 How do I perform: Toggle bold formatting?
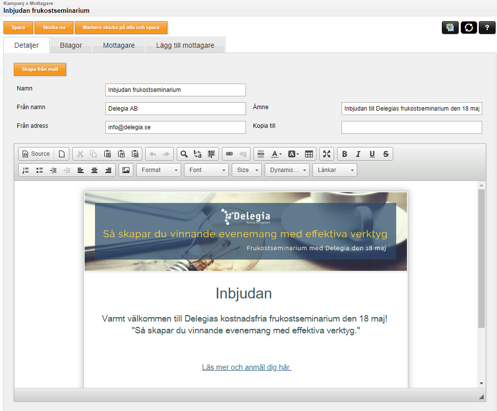pos(344,154)
